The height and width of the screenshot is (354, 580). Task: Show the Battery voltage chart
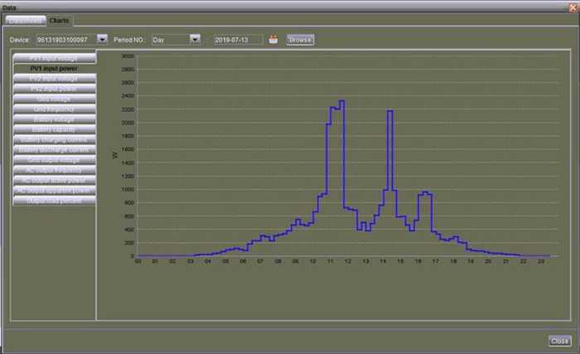point(55,119)
